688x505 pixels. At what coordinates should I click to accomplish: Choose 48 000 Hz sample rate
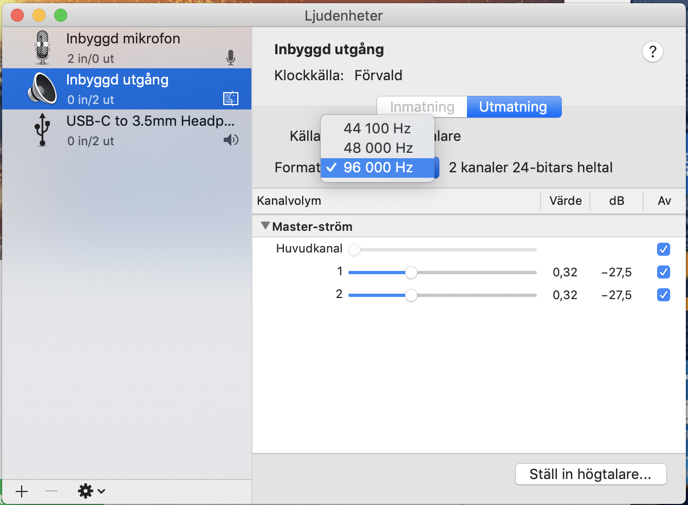click(x=377, y=148)
